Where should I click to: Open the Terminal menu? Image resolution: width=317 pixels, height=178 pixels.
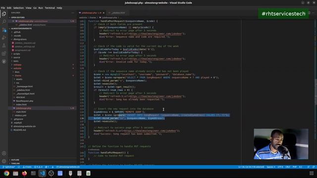[x=50, y=8]
